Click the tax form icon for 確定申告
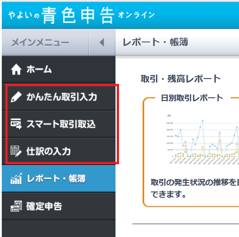This screenshot has width=239, height=237. [16, 206]
